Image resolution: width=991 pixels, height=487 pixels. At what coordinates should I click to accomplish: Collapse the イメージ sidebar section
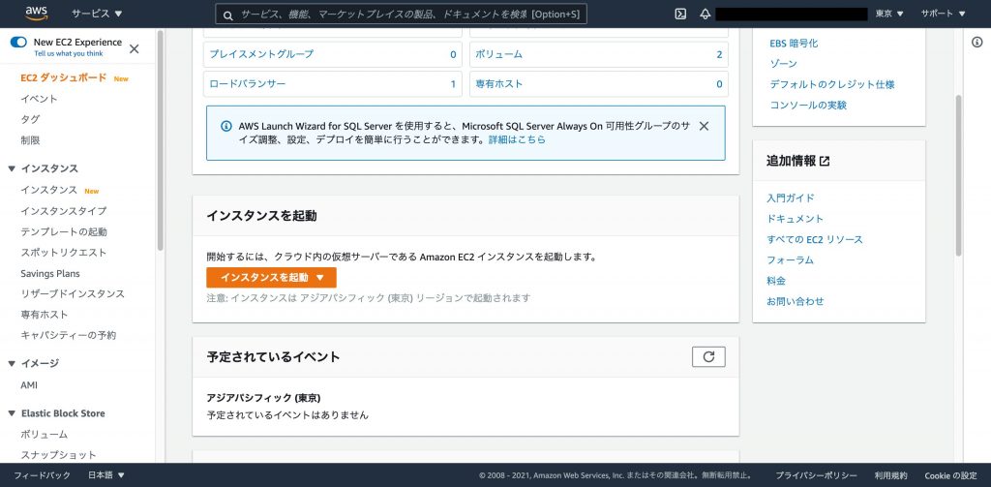(12, 364)
